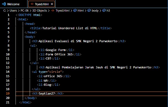Click line number 14 in the gutter
The width and height of the screenshot is (168, 107).
(x=8, y=72)
